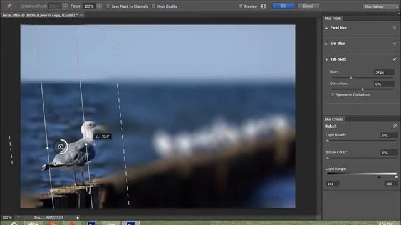Viewport: 401px width, 225px height.
Task: Enable the Symmetric Distortion checkbox
Action: (332, 94)
